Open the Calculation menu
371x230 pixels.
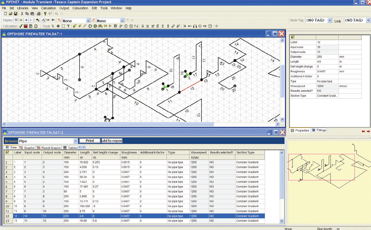pos(49,8)
